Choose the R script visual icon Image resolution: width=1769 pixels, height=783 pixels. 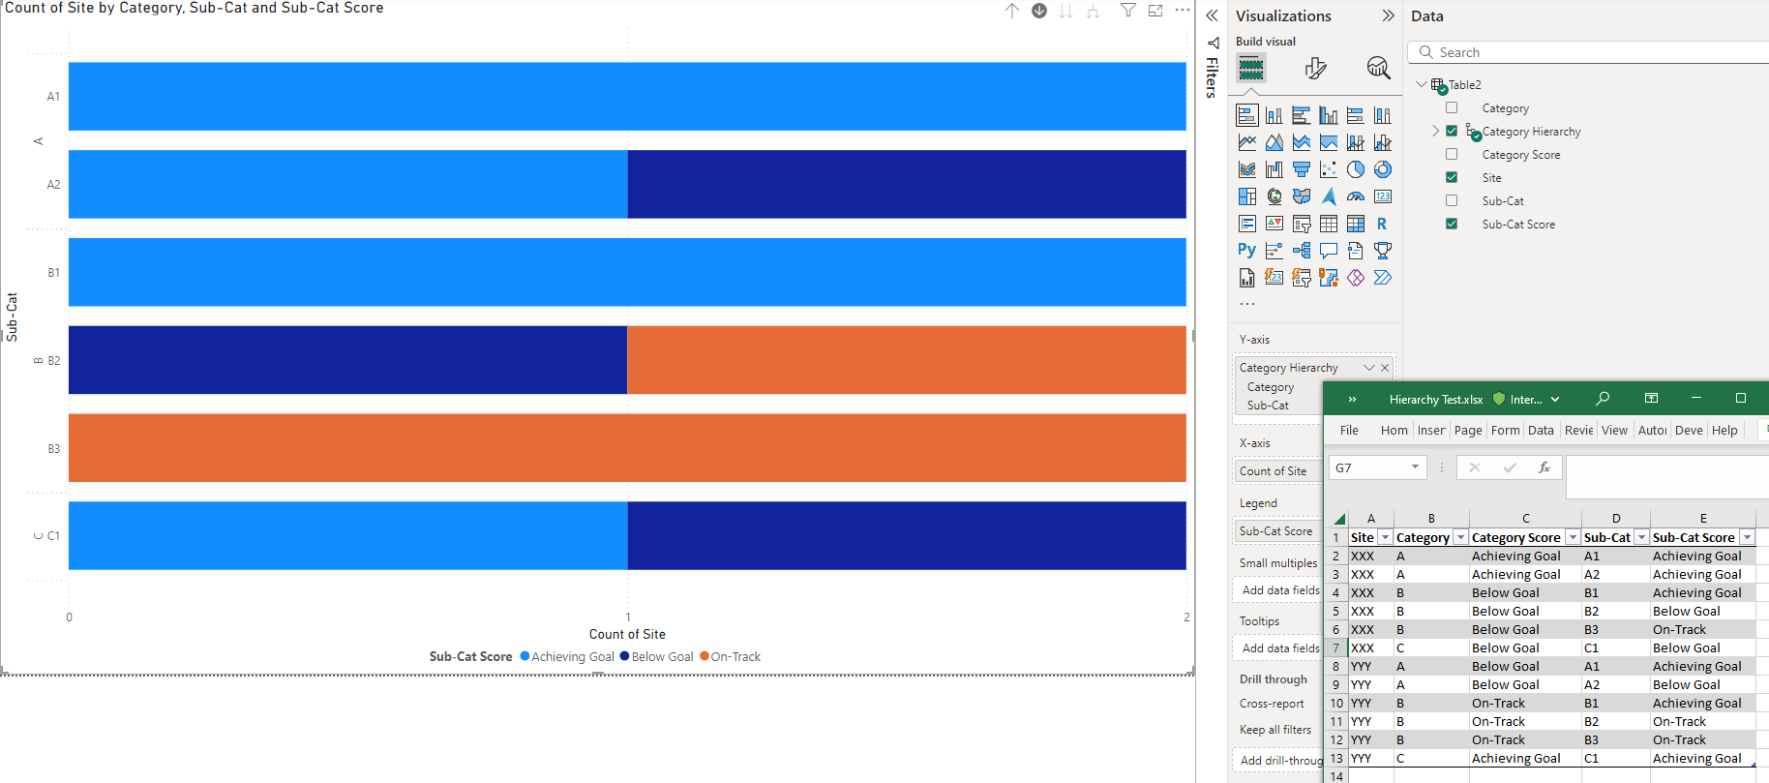point(1383,224)
